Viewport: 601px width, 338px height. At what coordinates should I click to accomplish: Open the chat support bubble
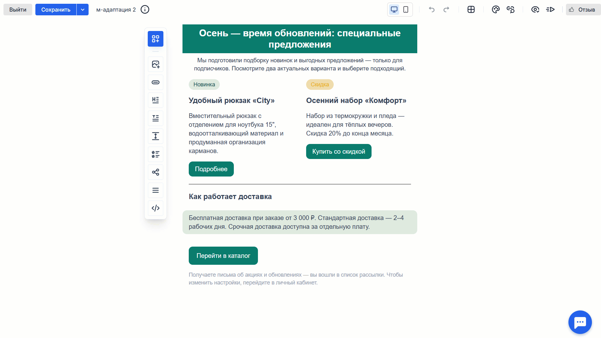[x=580, y=322]
